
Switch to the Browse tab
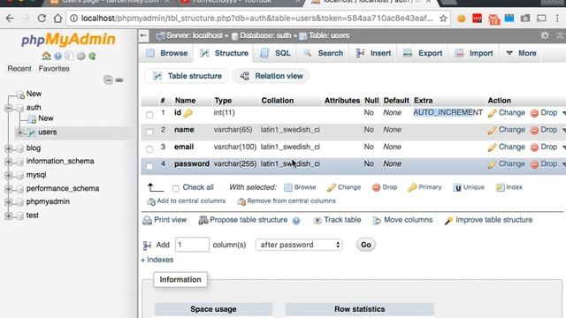pos(166,53)
